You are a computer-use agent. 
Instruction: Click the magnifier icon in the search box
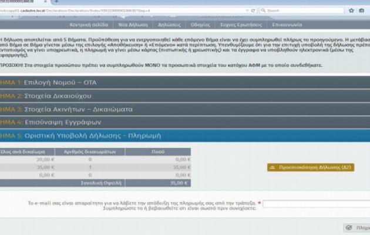[263, 11]
